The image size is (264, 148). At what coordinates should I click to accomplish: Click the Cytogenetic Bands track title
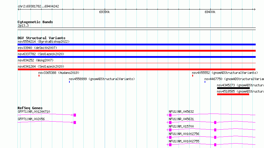pos(35,22)
